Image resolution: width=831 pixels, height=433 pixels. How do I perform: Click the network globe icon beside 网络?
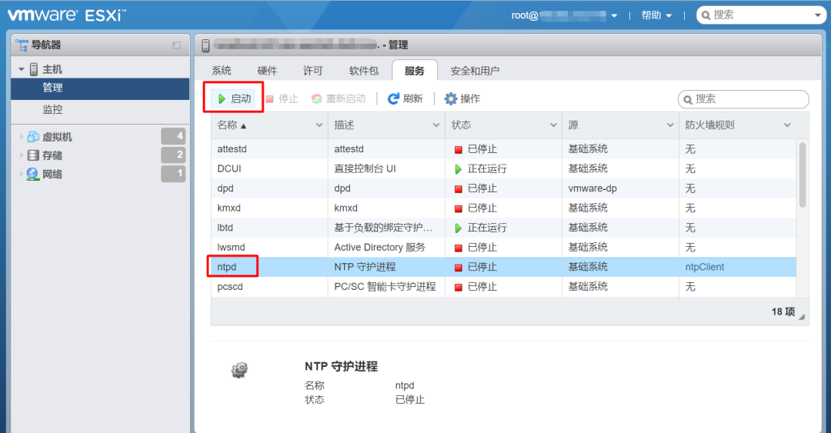coord(32,174)
